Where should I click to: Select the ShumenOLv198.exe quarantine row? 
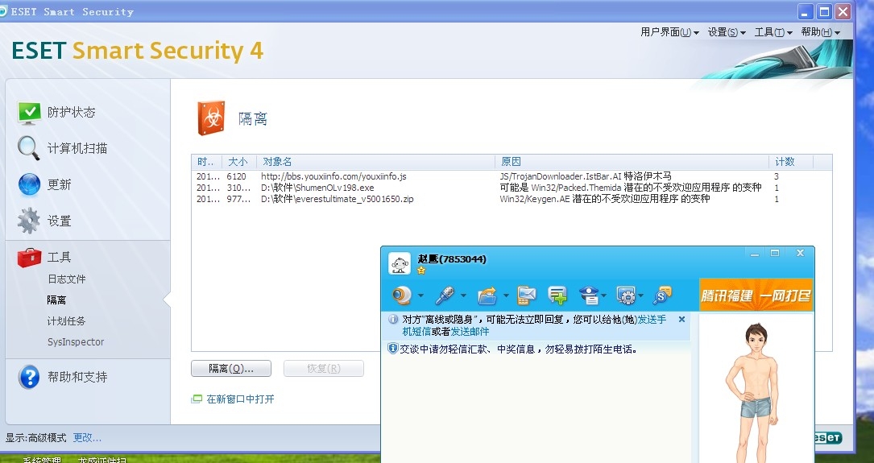(x=512, y=188)
